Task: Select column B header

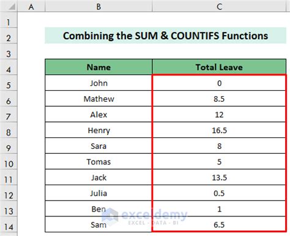Action: 99,6
